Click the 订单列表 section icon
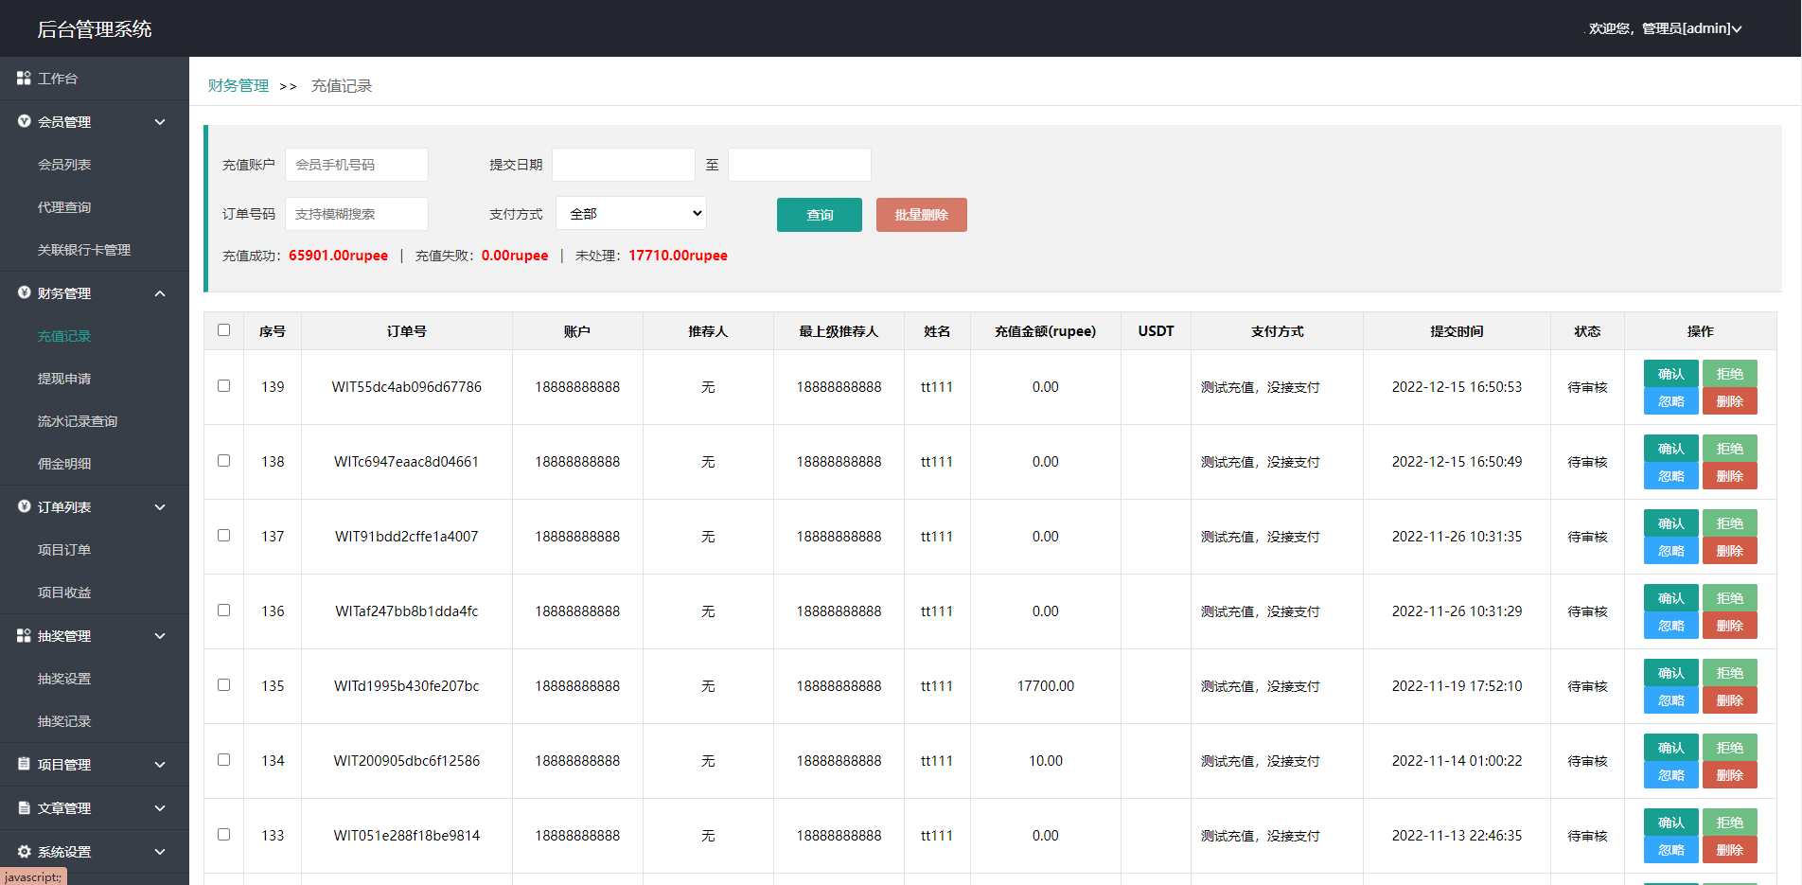1802x885 pixels. pos(24,506)
